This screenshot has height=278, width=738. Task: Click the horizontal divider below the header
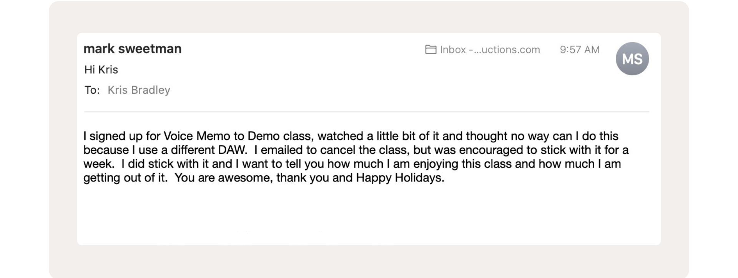coord(367,112)
